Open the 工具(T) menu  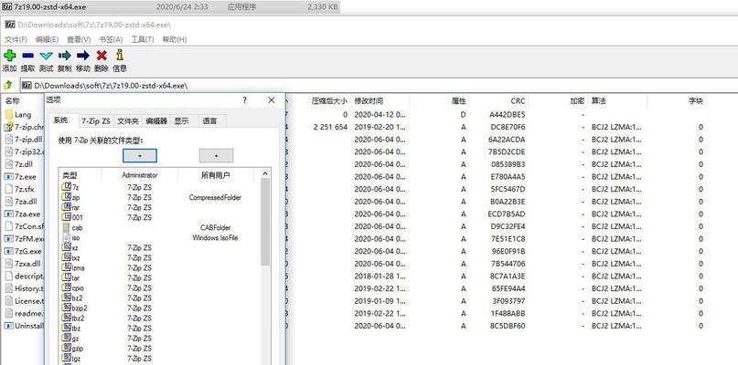click(142, 39)
